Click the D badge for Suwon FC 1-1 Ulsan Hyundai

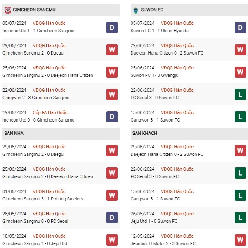241,27
